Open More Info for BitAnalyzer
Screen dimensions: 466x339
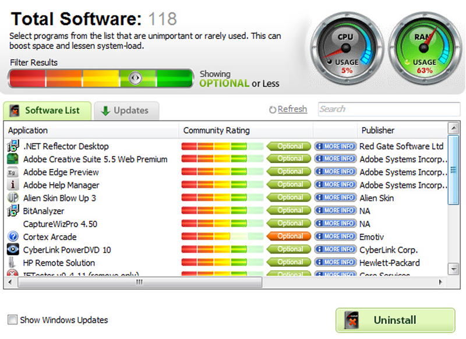[x=336, y=210]
